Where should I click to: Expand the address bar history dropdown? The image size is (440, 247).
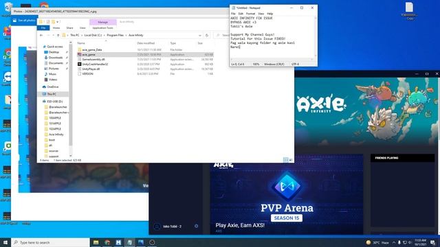point(200,35)
